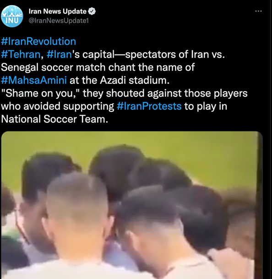272x279 pixels.
Task: Visit the @IranNewsUpdate1 handle
Action: click(59, 21)
